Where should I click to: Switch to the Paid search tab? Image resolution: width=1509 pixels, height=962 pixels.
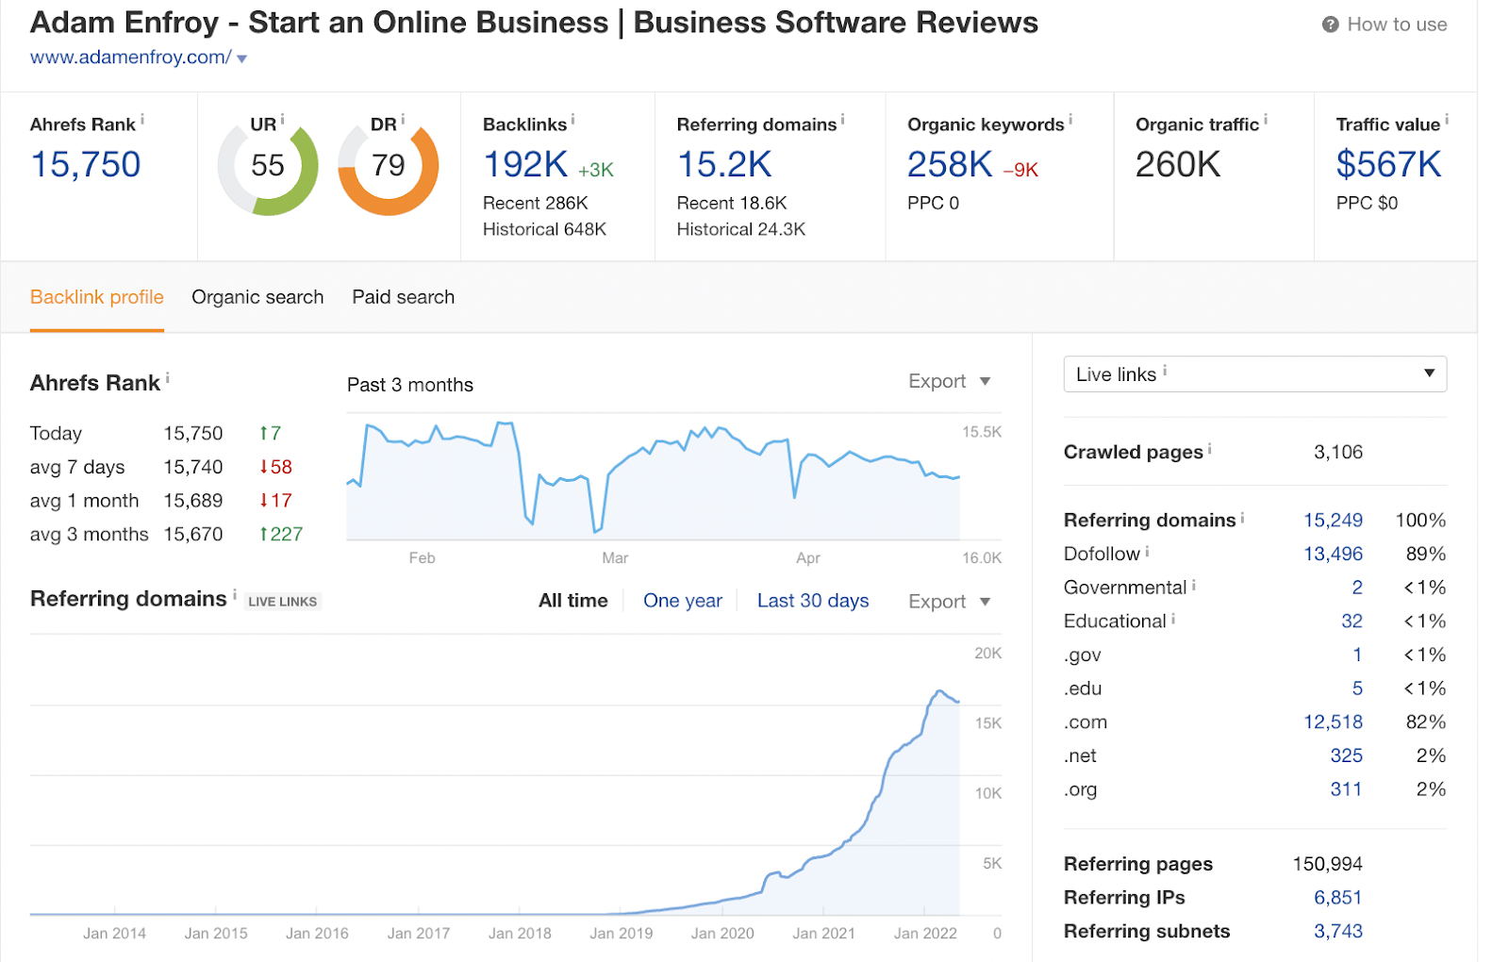coord(404,297)
